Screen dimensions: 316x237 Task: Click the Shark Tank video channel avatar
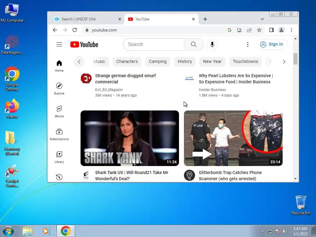(86, 175)
